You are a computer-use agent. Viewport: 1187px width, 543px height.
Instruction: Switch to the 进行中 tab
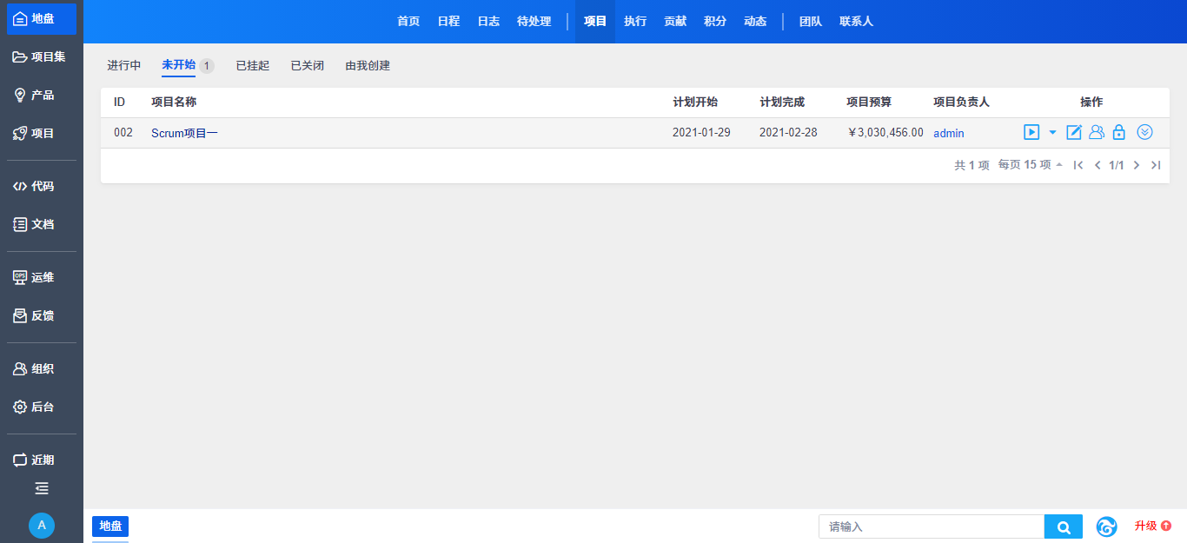(124, 66)
